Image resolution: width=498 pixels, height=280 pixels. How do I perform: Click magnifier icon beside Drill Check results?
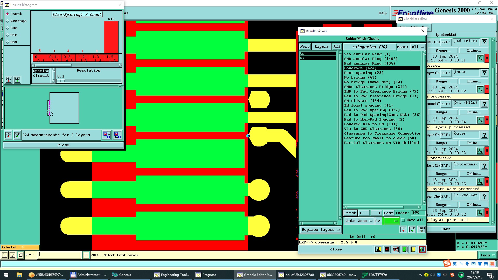coord(480,58)
